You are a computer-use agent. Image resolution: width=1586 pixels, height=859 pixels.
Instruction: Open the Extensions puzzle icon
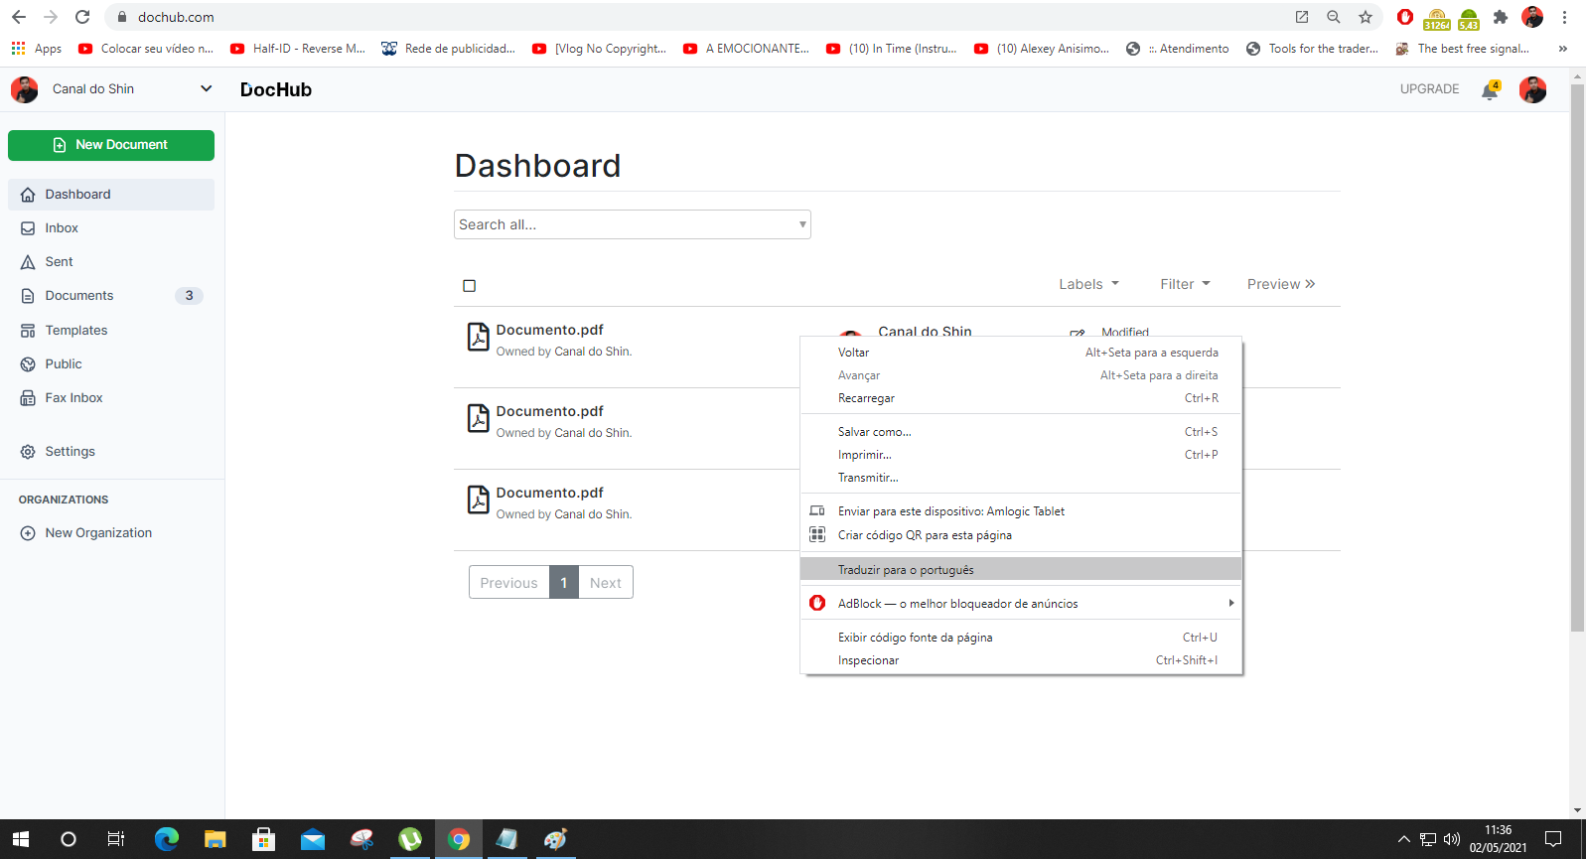(x=1501, y=17)
